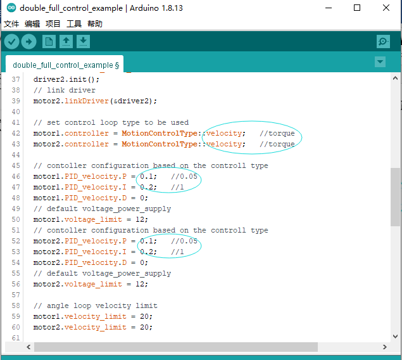Click the vertical scrollbar thumb
This screenshot has width=402, height=360.
click(395, 197)
